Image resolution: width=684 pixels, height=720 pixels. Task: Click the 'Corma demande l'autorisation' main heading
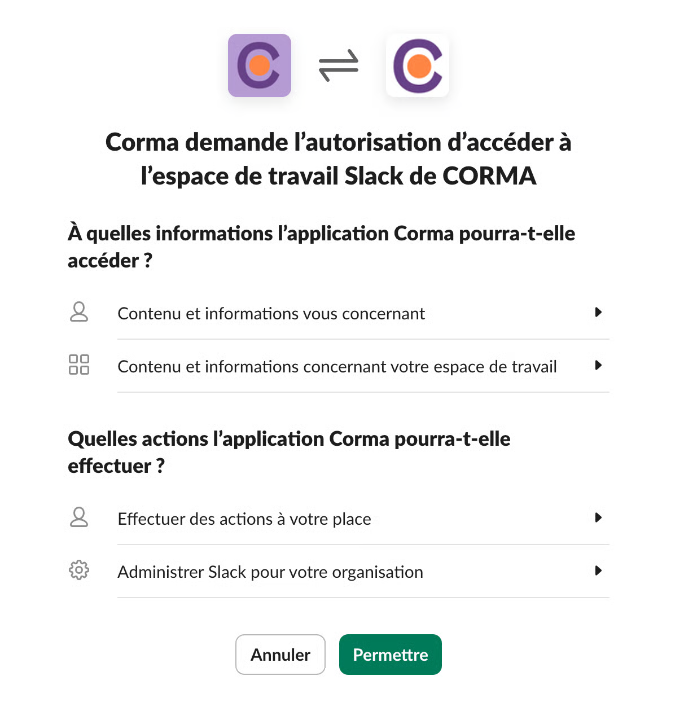[x=339, y=159]
